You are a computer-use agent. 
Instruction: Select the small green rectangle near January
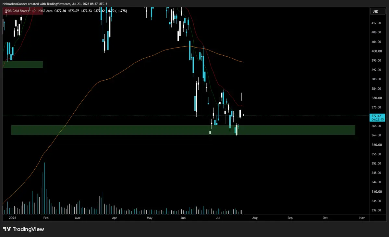click(23, 64)
